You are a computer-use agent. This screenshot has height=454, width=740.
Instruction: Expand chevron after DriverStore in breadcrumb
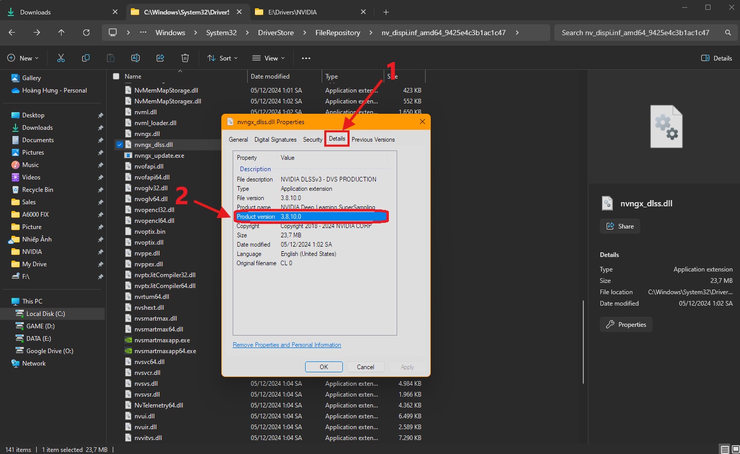point(304,33)
